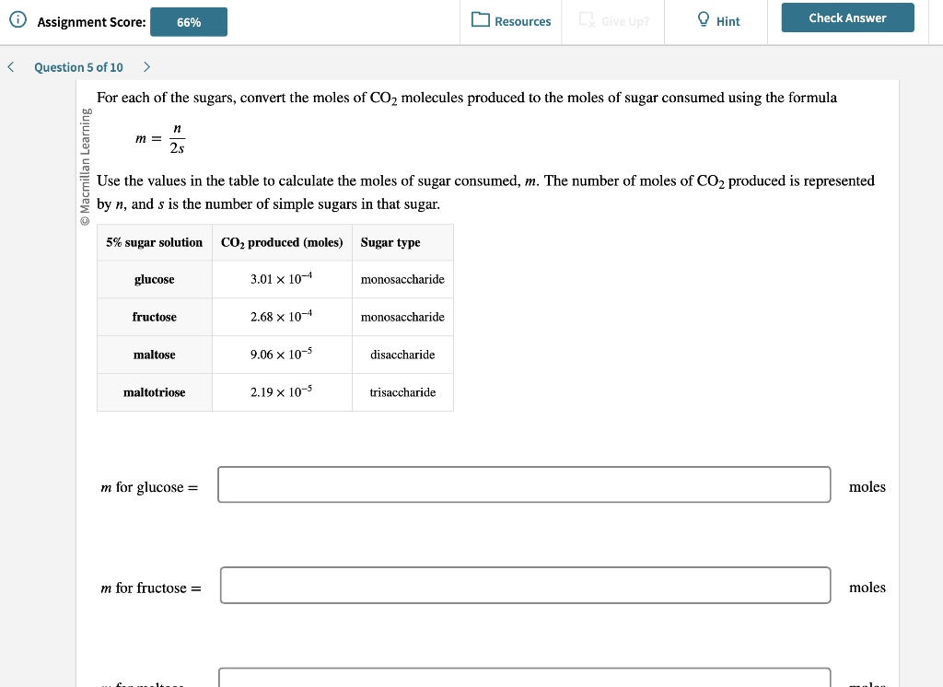Image resolution: width=943 pixels, height=687 pixels.
Task: Click the m for glucose input box
Action: click(524, 485)
